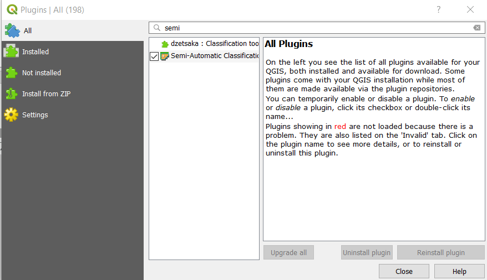
Task: Click the Install from ZIP puzzle icon
Action: tap(12, 94)
